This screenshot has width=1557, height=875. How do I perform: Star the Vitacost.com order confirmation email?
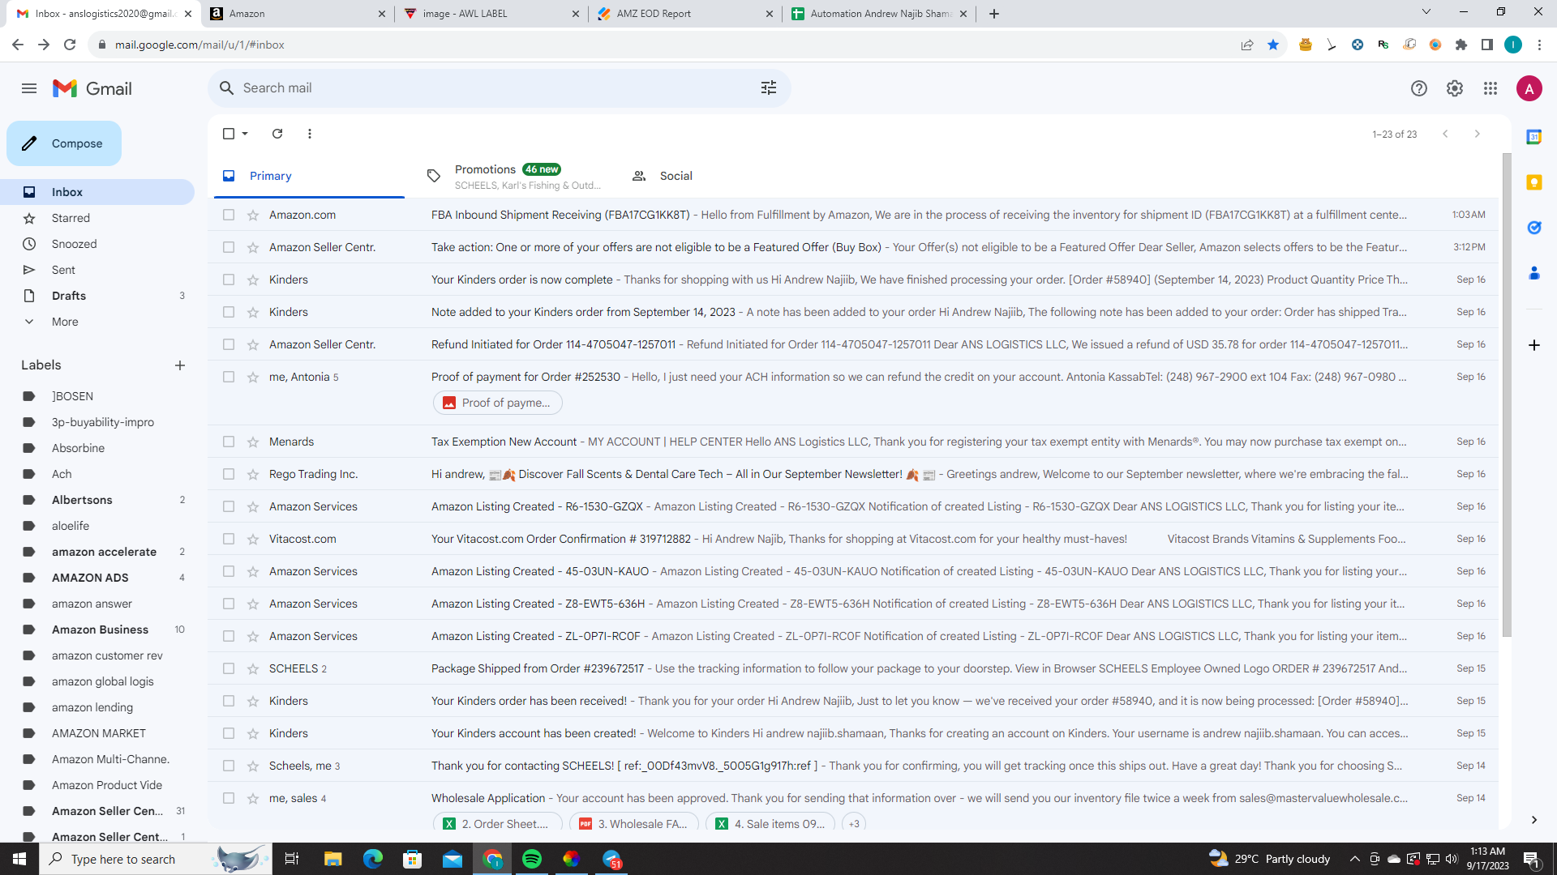(253, 539)
